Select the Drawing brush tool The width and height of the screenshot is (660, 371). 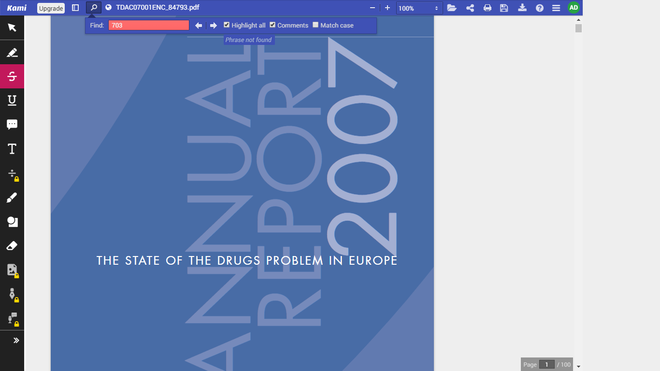click(12, 198)
